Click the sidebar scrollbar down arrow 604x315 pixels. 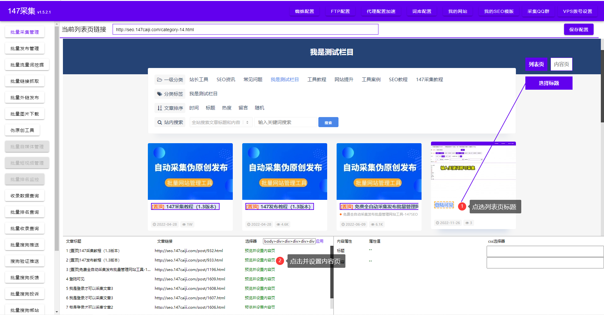[57, 312]
